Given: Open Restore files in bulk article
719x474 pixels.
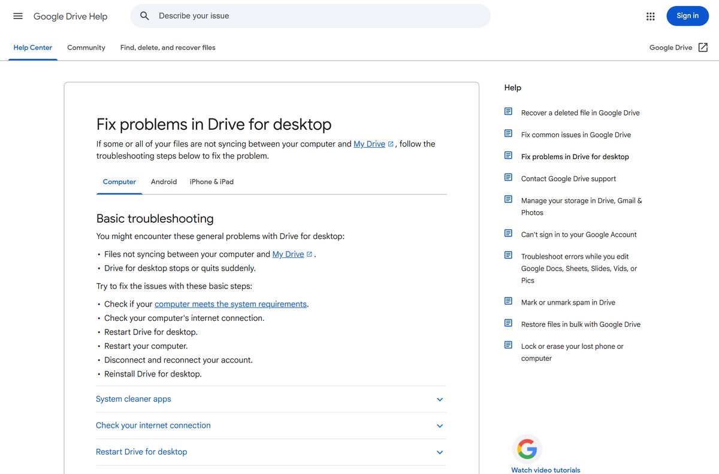Looking at the screenshot, I should click(x=581, y=324).
